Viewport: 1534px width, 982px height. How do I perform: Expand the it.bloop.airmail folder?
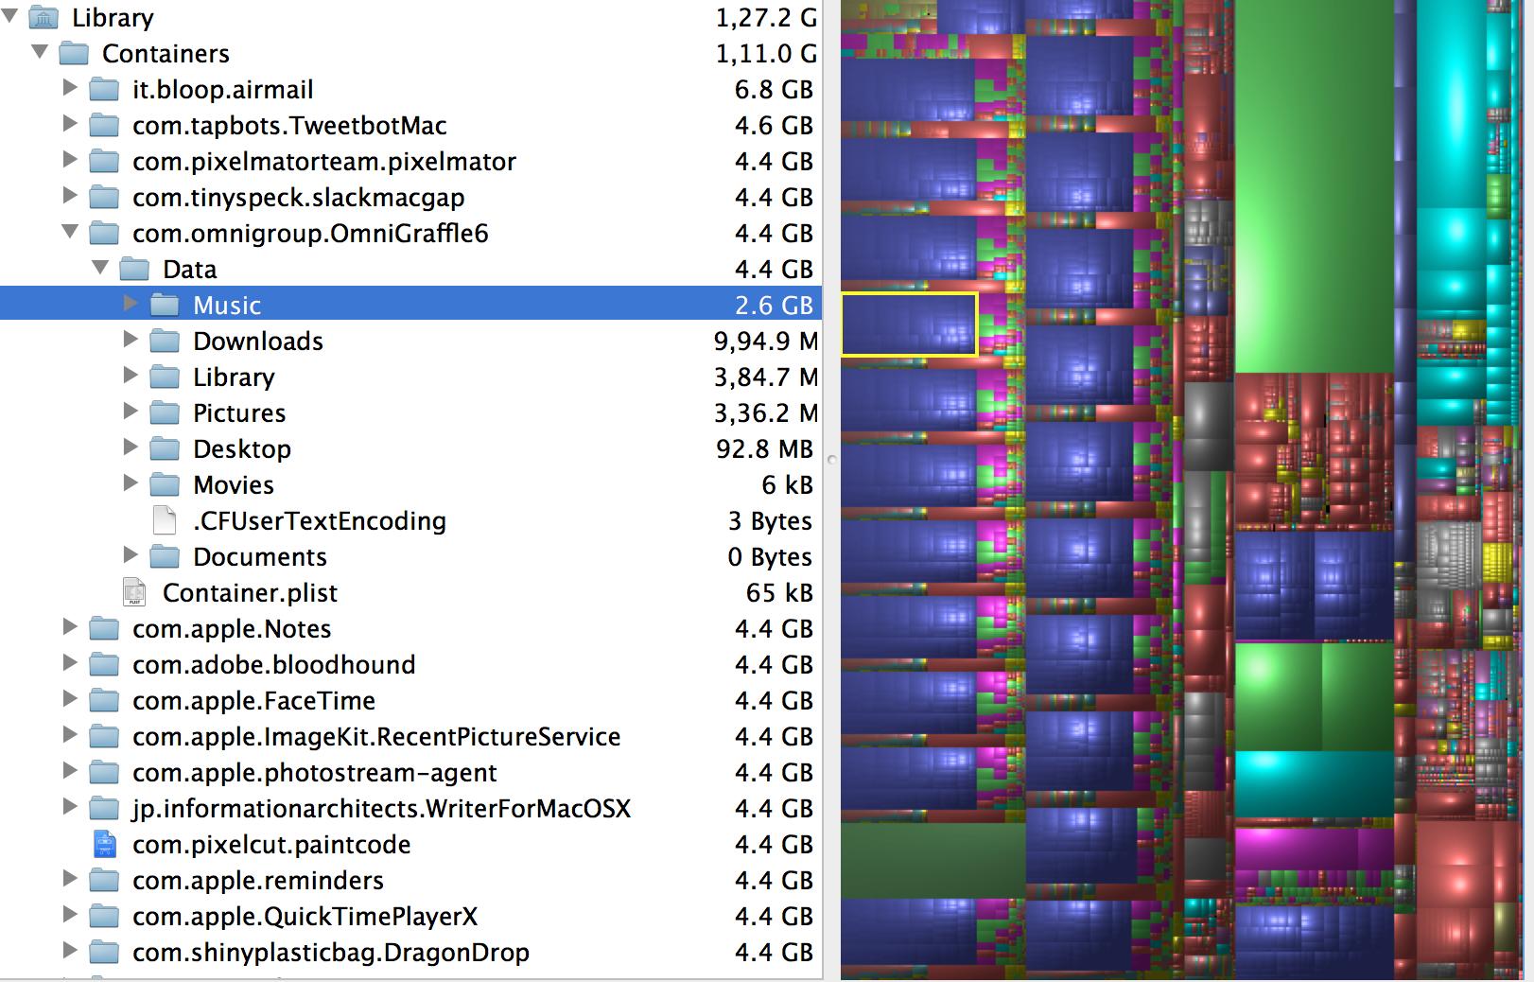coord(70,89)
